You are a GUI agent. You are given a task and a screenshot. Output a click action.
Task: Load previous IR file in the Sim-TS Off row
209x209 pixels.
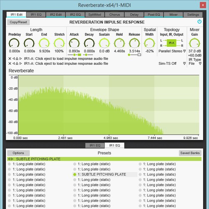pos(14,64)
